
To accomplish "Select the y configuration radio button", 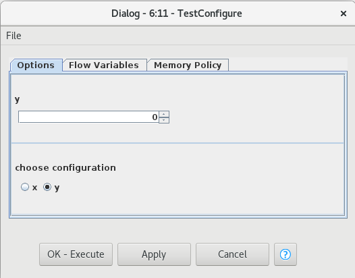I will coord(47,187).
